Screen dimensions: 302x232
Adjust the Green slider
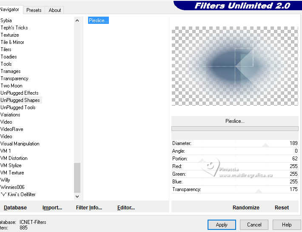click(235, 174)
